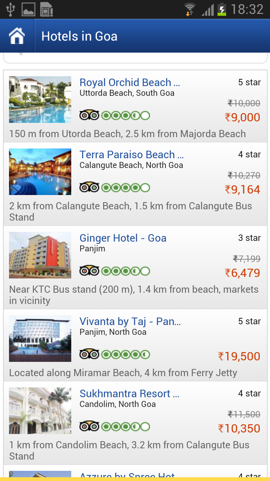
Task: Tap the USB icon in status bar
Action: tap(10, 9)
